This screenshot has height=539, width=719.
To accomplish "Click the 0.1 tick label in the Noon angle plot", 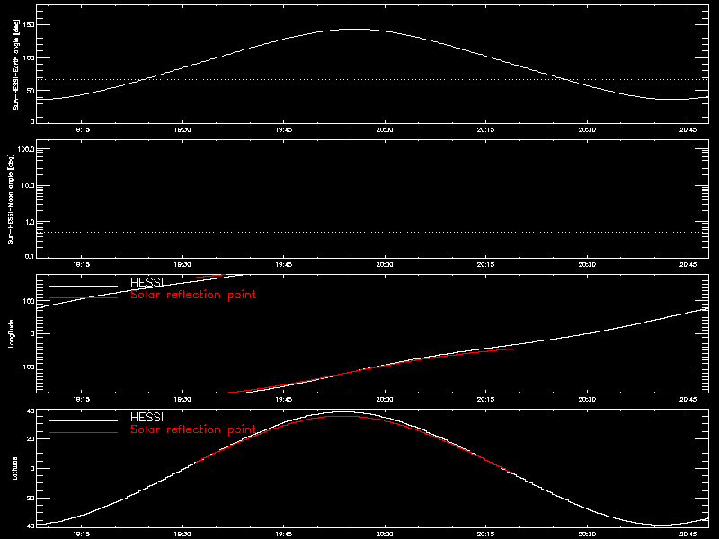I will point(29,256).
